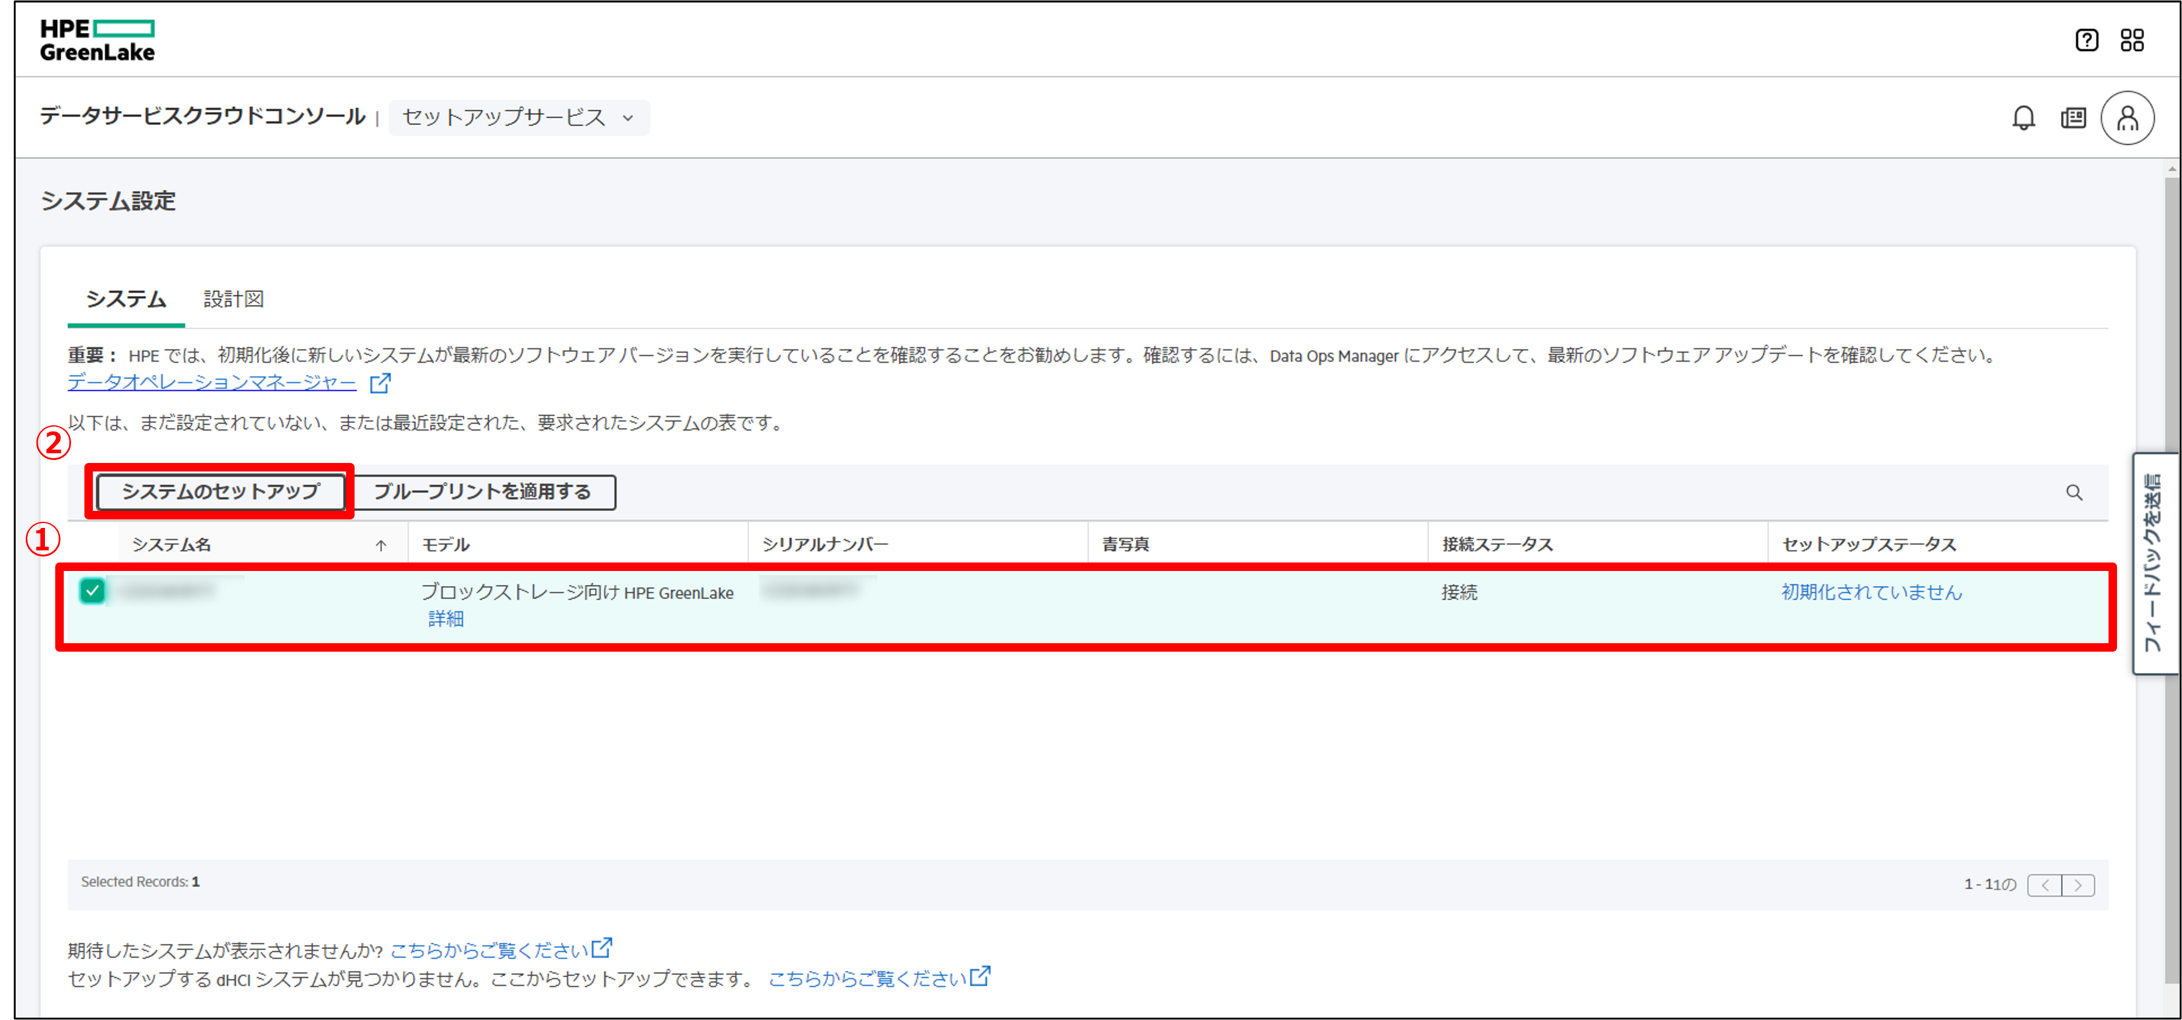Open the help question mark icon
This screenshot has height=1020, width=2182.
pyautogui.click(x=2086, y=40)
